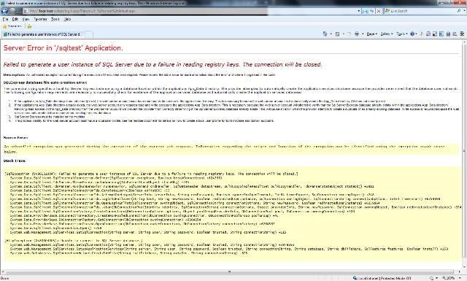467x281 pixels.
Task: Open the File menu
Action: coord(5,19)
